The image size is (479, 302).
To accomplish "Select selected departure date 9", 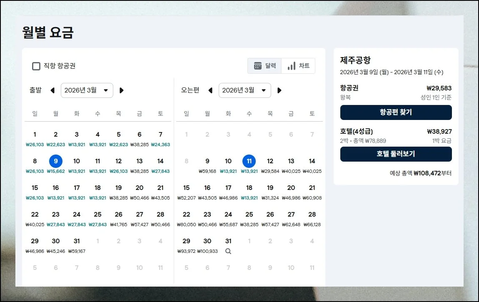I will 56,161.
